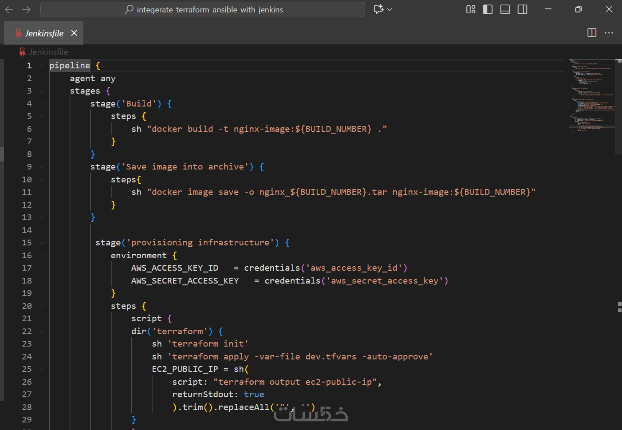The width and height of the screenshot is (622, 430).
Task: Select the Jenkinsfile editor tab
Action: (44, 33)
